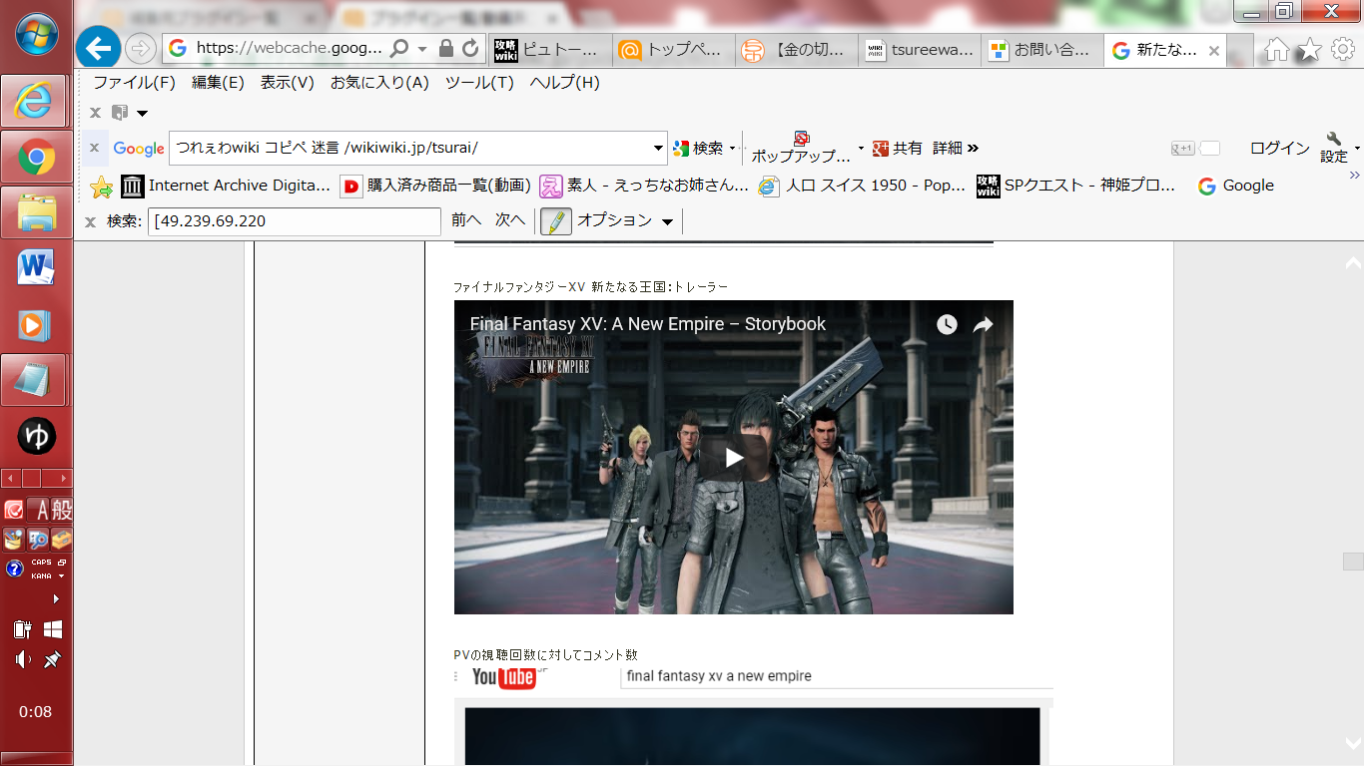Expand the Google toolbar search box dropdown

[658, 148]
